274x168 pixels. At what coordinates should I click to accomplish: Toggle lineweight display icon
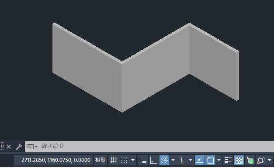228,160
